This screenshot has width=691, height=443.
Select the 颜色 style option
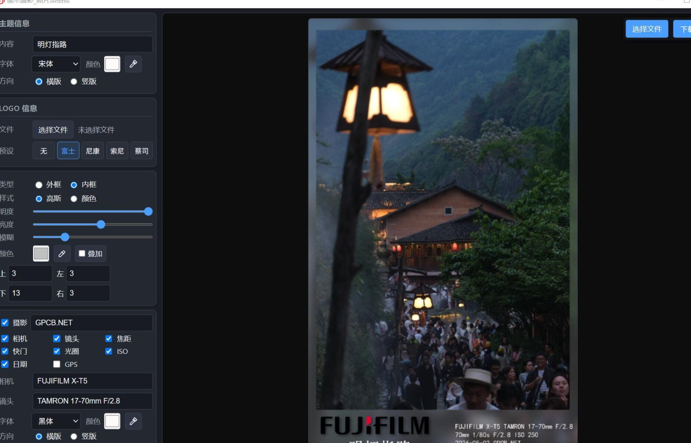click(x=74, y=199)
